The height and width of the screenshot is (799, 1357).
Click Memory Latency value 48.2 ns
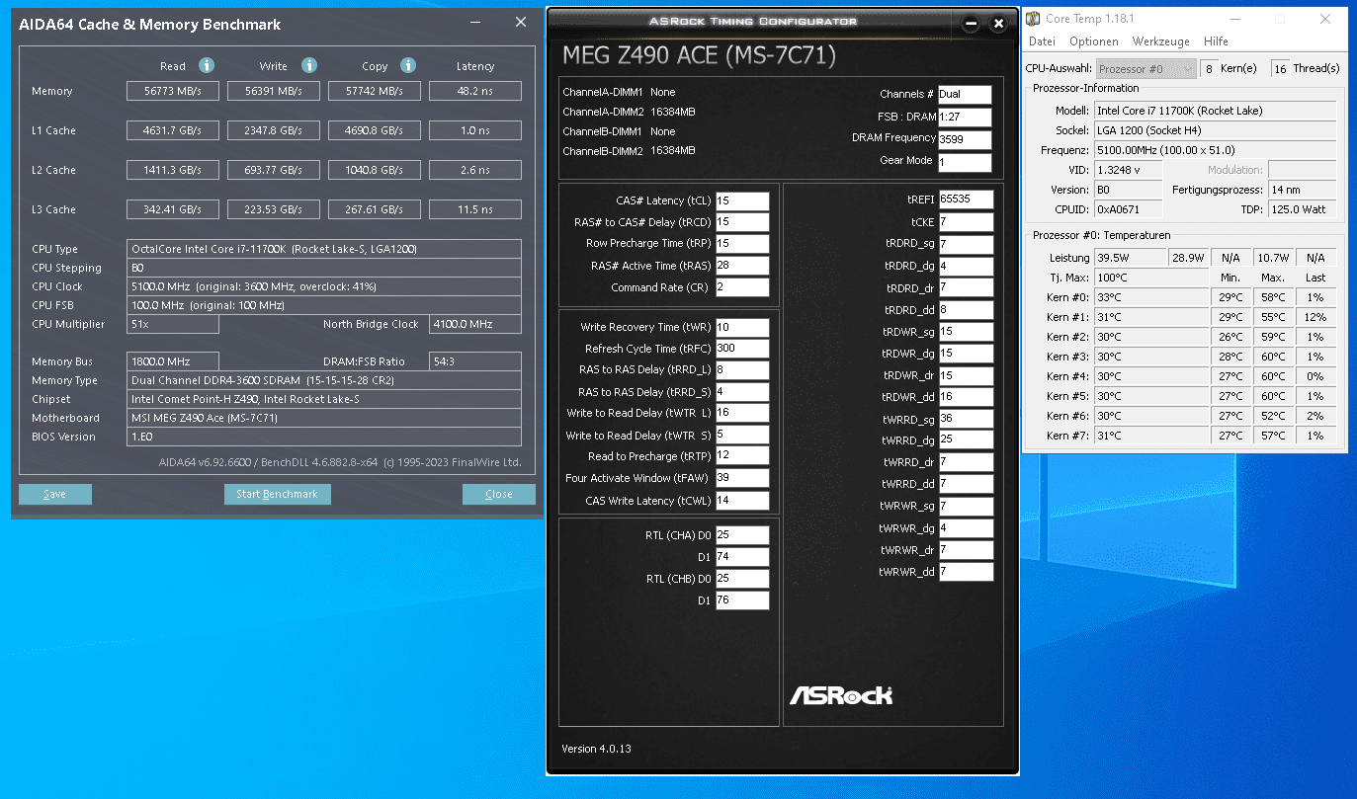475,91
